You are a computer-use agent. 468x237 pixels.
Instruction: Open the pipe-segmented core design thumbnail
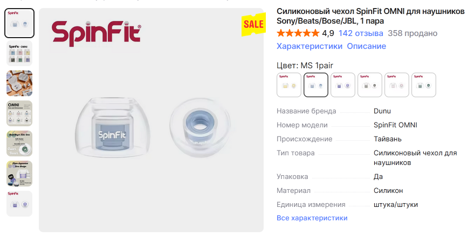(19, 174)
